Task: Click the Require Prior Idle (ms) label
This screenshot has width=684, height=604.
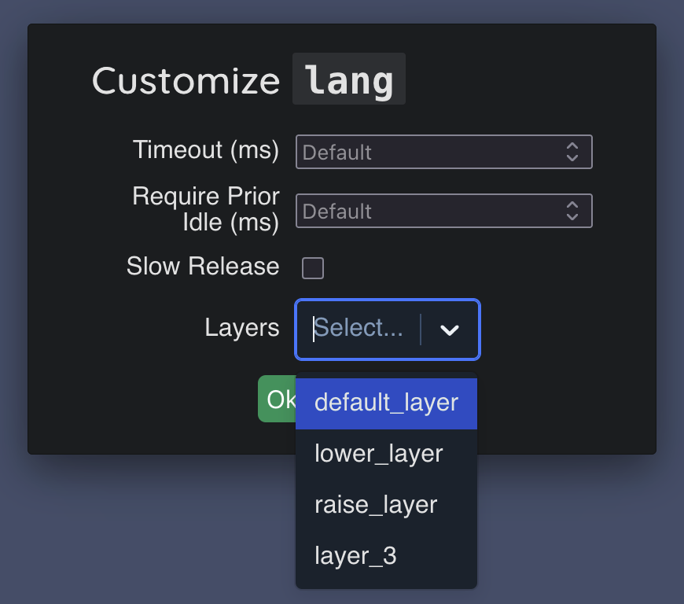Action: tap(206, 209)
